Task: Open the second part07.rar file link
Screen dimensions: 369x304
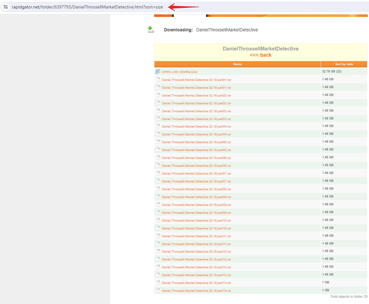Action: point(196,181)
